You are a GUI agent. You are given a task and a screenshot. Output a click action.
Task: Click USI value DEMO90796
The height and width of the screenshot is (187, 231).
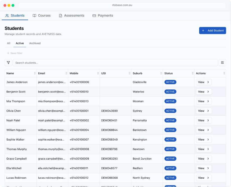pyautogui.click(x=109, y=149)
